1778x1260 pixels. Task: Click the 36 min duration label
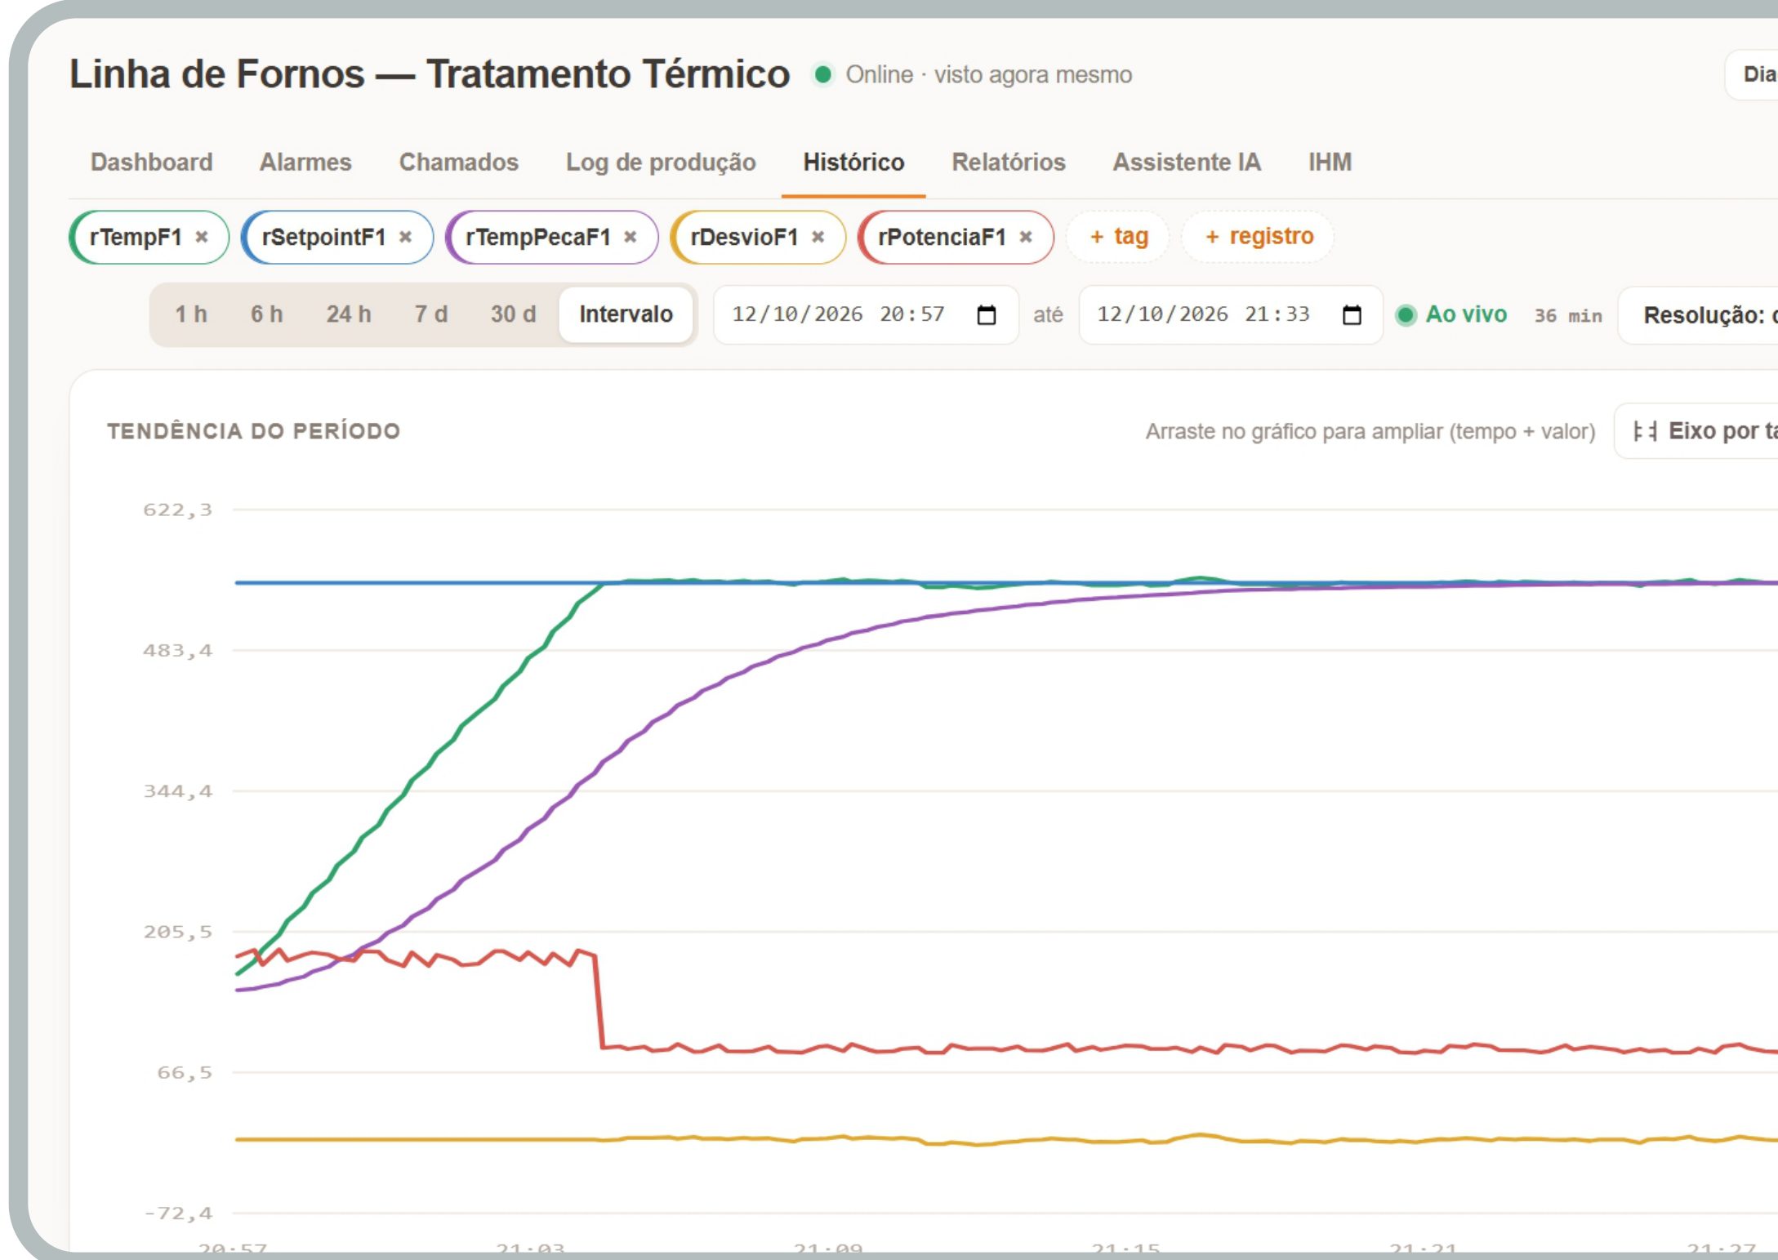[1568, 316]
